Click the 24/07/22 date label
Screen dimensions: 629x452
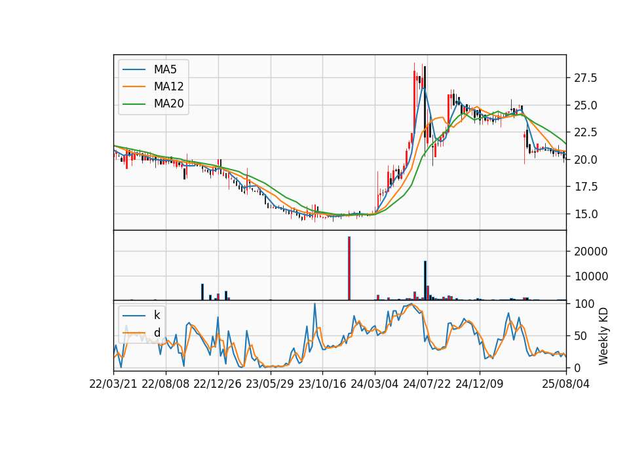pos(427,384)
